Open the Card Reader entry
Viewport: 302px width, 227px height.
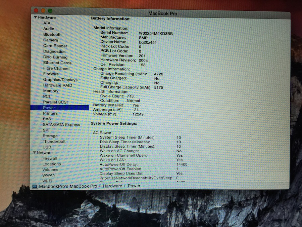[x=55, y=46]
